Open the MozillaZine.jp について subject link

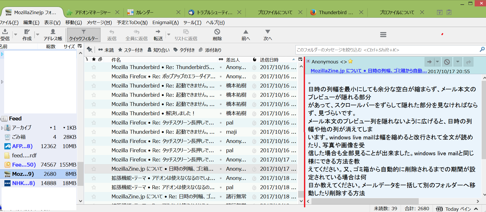[369, 71]
